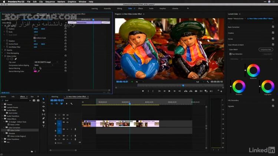Select the Type tool
The width and height of the screenshot is (278, 156).
[x=43, y=126]
